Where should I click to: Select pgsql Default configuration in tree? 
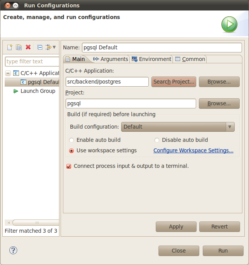click(43, 82)
